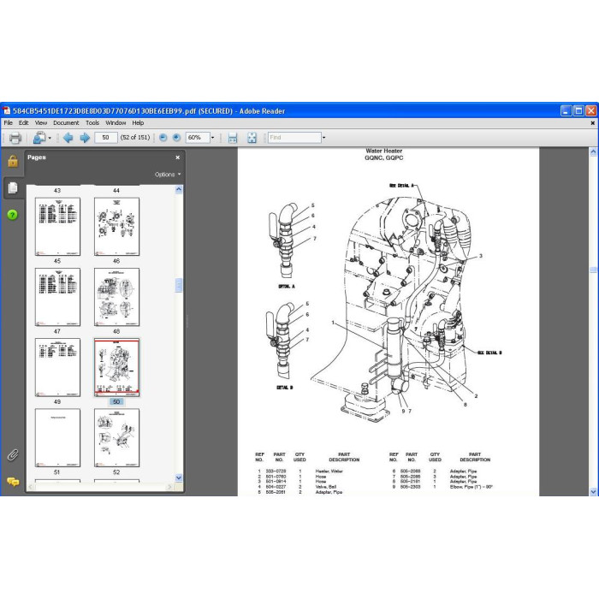Go to next page using right arrow
599x599 pixels.
click(85, 138)
